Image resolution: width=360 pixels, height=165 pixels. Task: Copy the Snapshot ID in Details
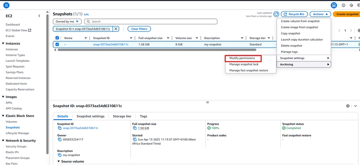tap(60, 128)
